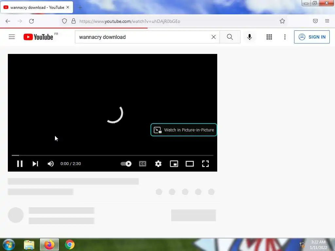
Task: Start voice search with microphone
Action: (x=250, y=37)
